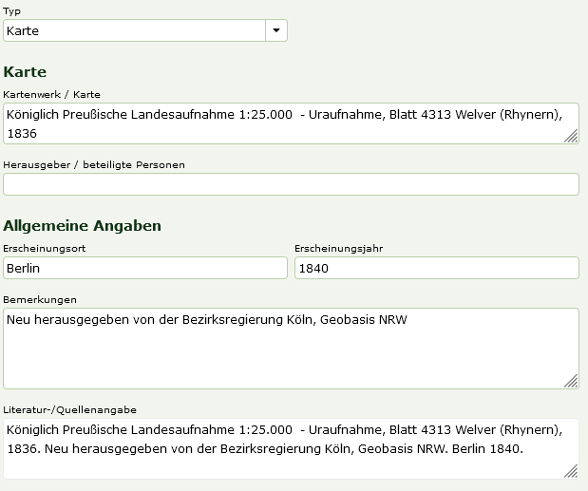The width and height of the screenshot is (588, 491).
Task: Click into the Literatur-/Quellenangabe text area
Action: pos(291,449)
